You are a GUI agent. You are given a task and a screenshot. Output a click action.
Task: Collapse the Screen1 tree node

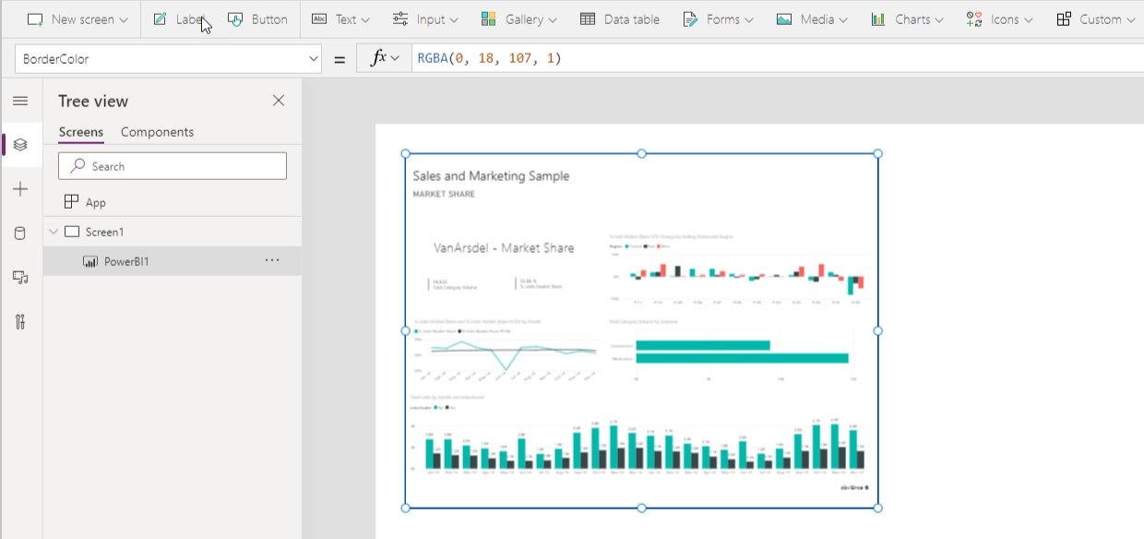(53, 232)
